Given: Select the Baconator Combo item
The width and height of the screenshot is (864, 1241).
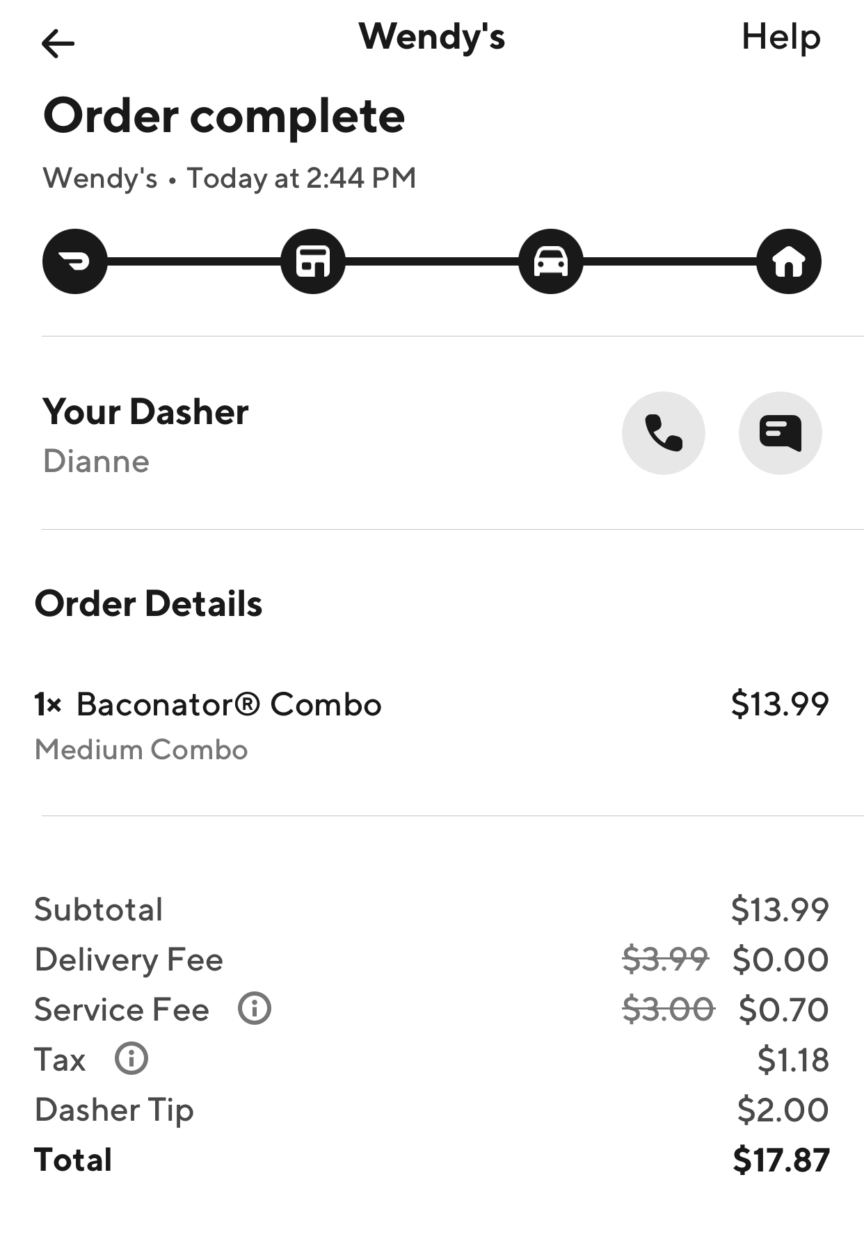Looking at the screenshot, I should pyautogui.click(x=229, y=704).
